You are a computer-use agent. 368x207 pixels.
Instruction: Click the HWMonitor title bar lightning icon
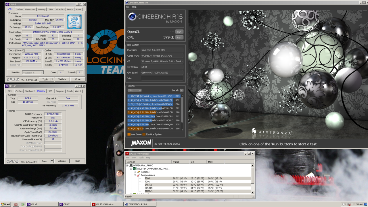coord(127,154)
